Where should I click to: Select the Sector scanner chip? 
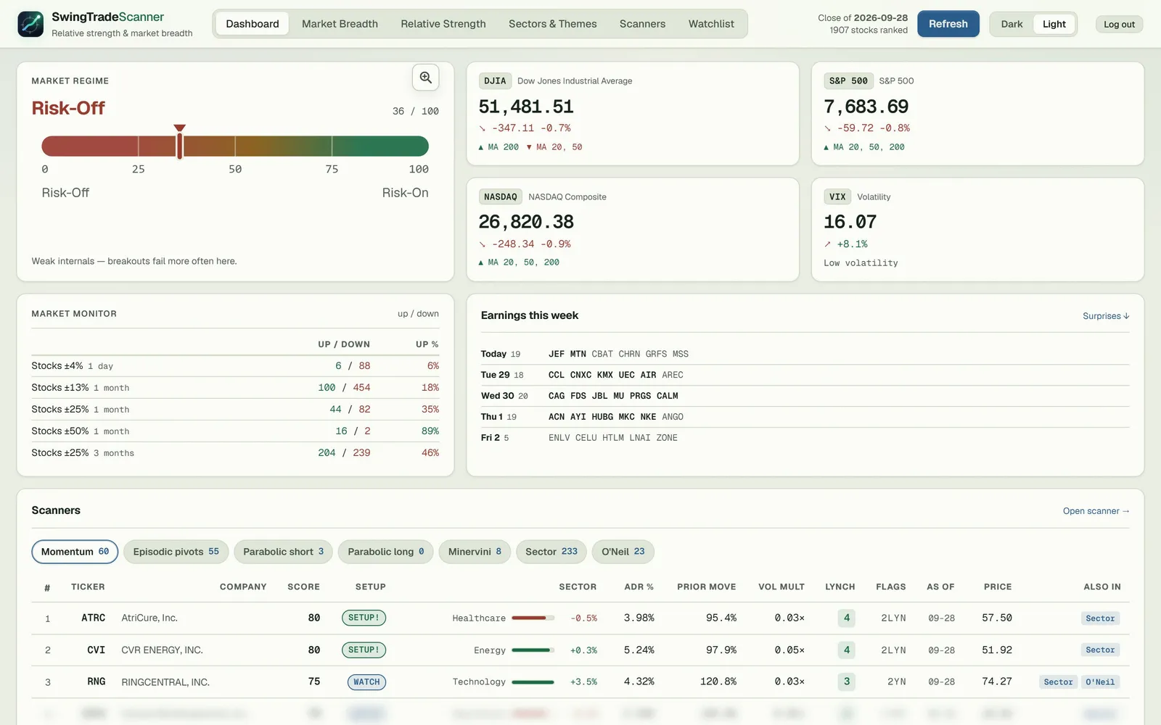551,552
